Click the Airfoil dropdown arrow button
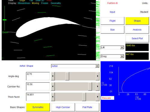Viewport: 150px width, 112px height. (x=97, y=66)
